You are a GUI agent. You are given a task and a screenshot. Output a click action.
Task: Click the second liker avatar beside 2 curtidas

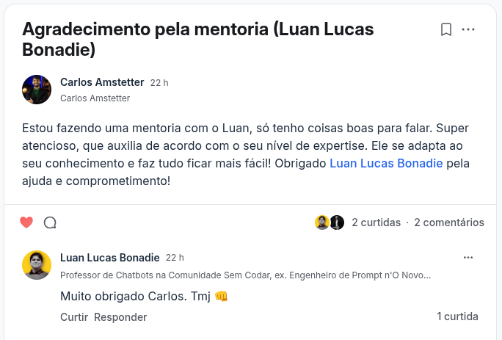(337, 223)
